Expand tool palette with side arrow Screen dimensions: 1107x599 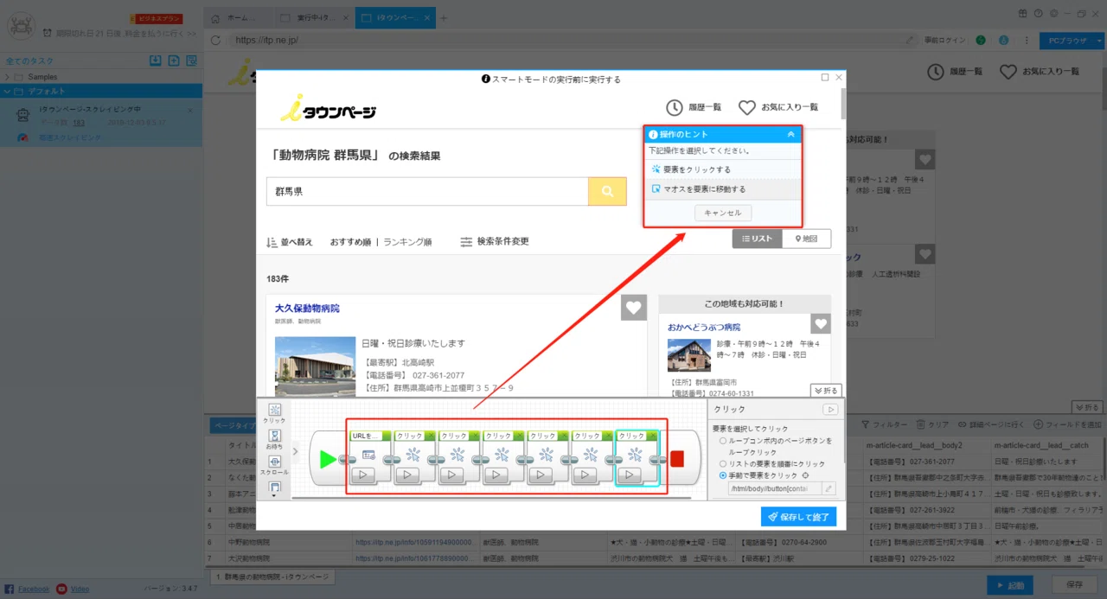(x=296, y=450)
